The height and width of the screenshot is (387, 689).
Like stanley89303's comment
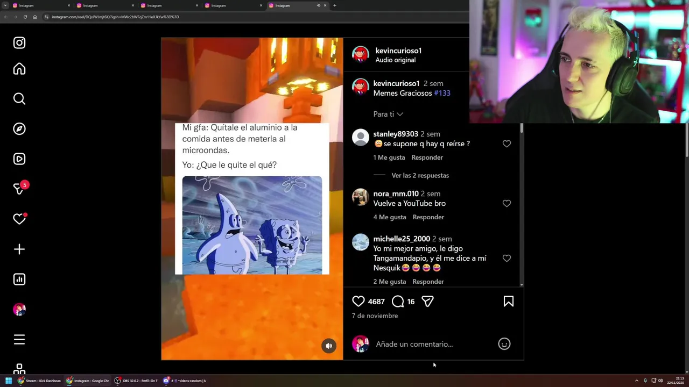tap(507, 144)
